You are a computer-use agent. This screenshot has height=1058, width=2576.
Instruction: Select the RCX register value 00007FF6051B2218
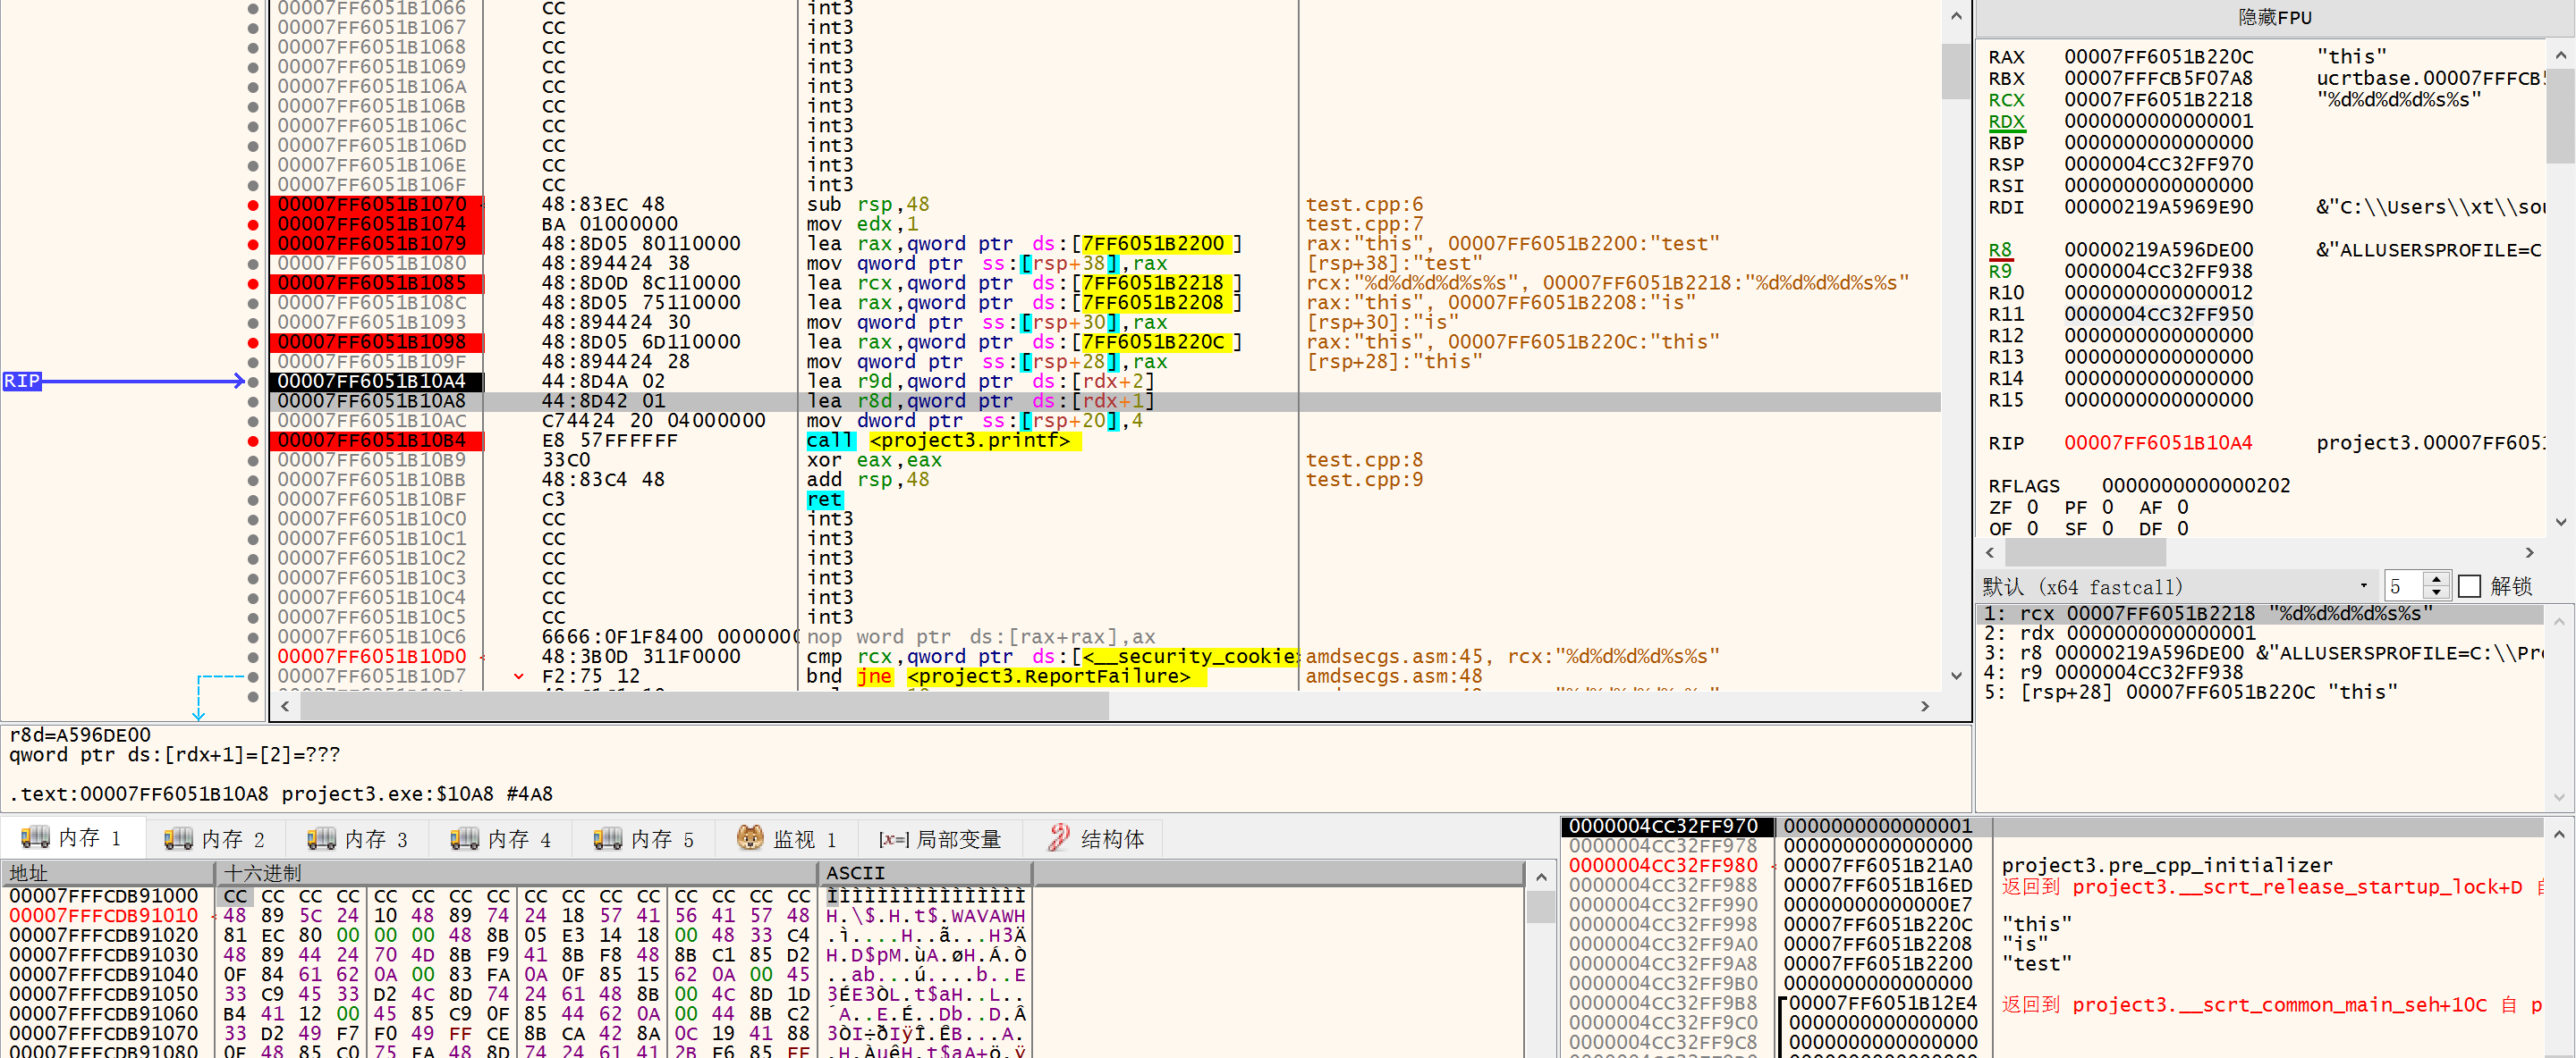(x=2159, y=100)
